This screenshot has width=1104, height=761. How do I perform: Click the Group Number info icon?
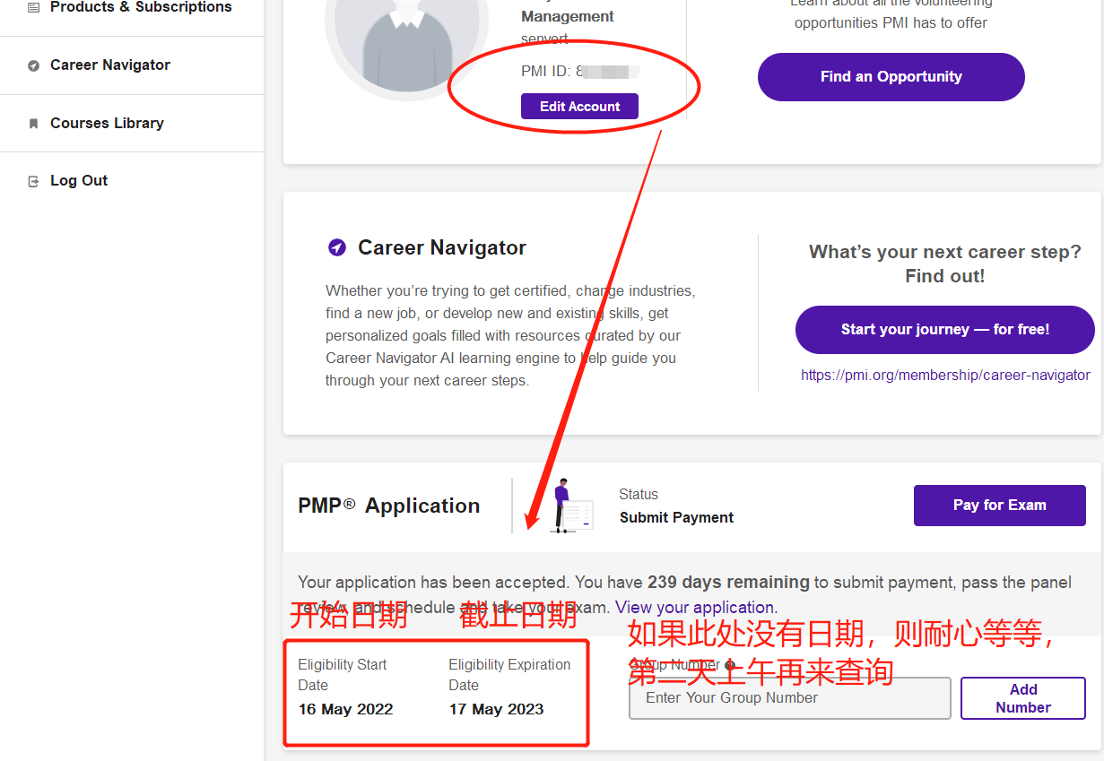[x=730, y=665]
